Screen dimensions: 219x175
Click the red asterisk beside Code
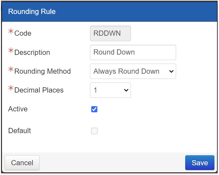pos(11,32)
